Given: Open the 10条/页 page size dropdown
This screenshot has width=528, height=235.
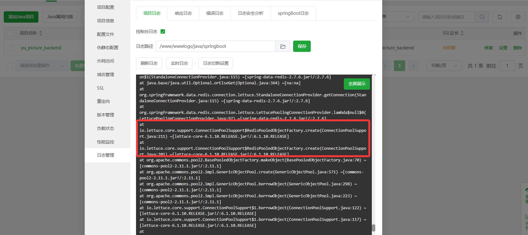Looking at the screenshot, I should (444, 66).
